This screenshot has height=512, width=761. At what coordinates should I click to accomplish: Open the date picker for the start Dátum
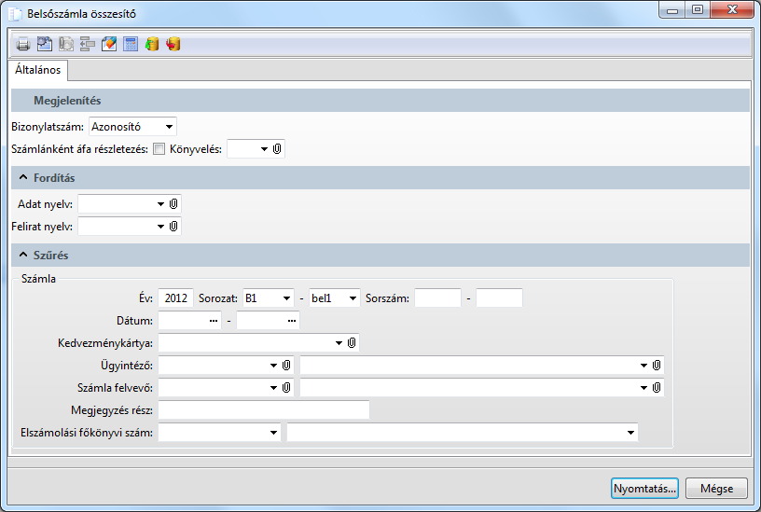(213, 321)
